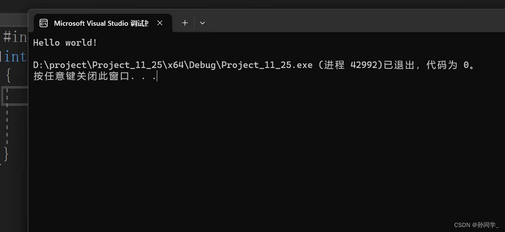Click the opening curly brace in editor
Image resolution: width=505 pixels, height=232 pixels.
8,75
